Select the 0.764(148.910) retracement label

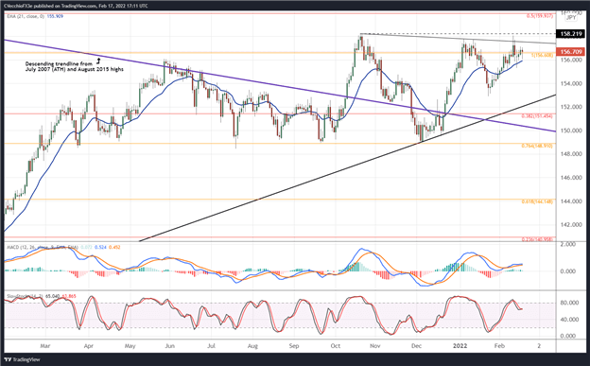click(x=537, y=146)
